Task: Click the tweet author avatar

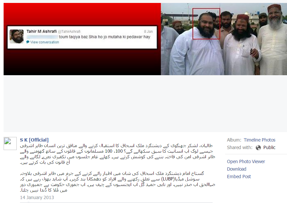Action: click(16, 36)
